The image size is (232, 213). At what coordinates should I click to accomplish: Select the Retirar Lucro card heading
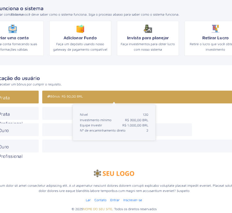tap(215, 38)
